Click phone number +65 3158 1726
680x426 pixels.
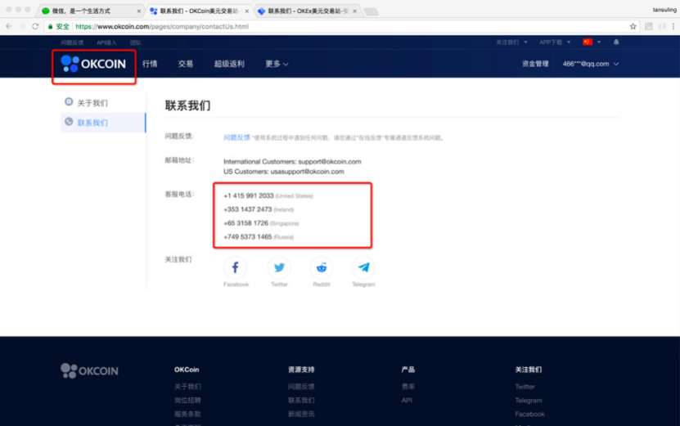(x=245, y=223)
